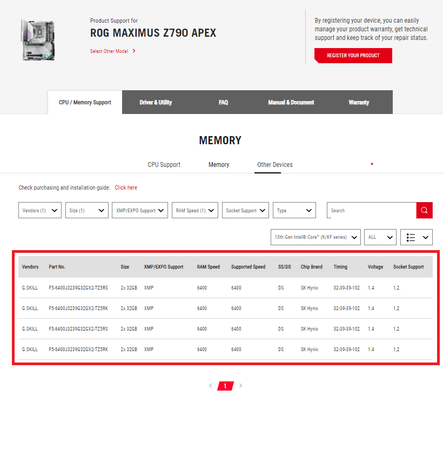Image resolution: width=443 pixels, height=470 pixels.
Task: Click the Size column header
Action: pyautogui.click(x=125, y=267)
